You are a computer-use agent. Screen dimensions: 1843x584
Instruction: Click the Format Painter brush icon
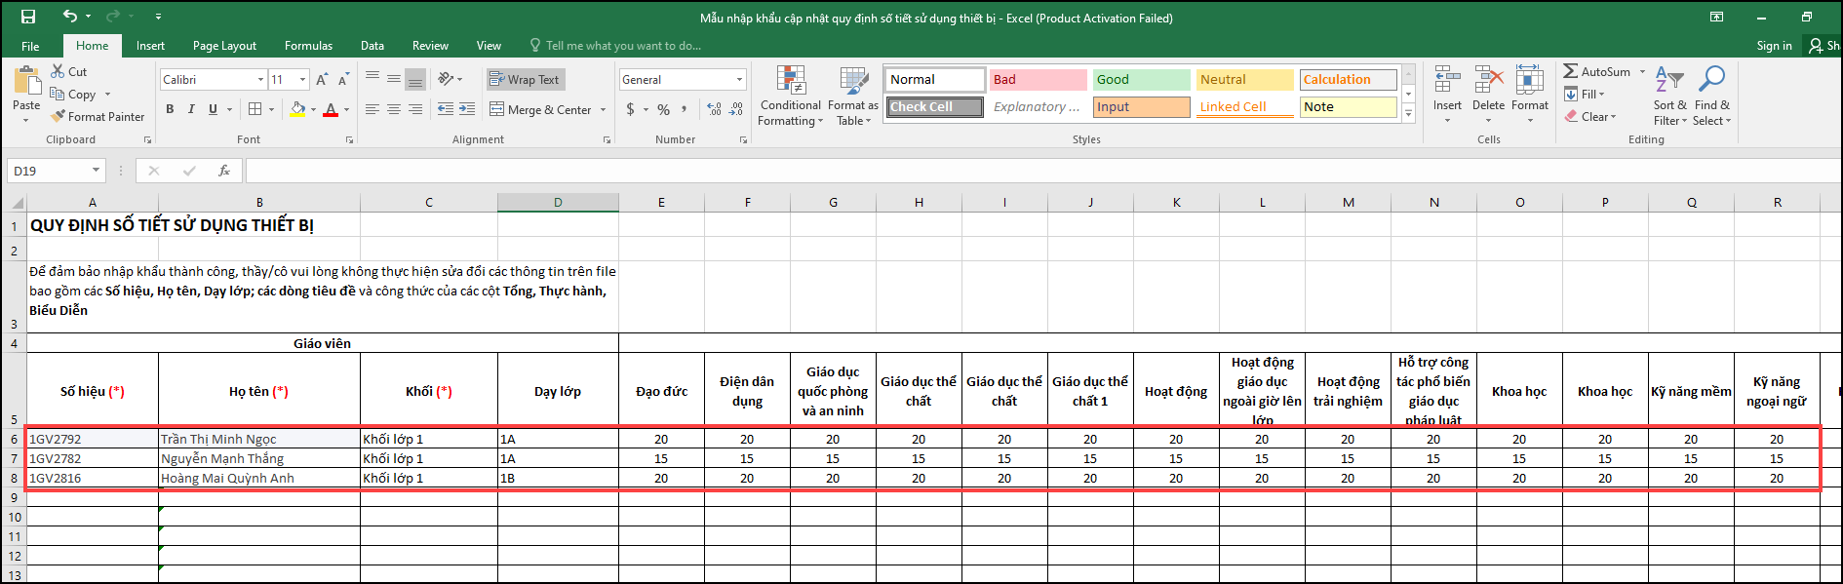tap(59, 116)
